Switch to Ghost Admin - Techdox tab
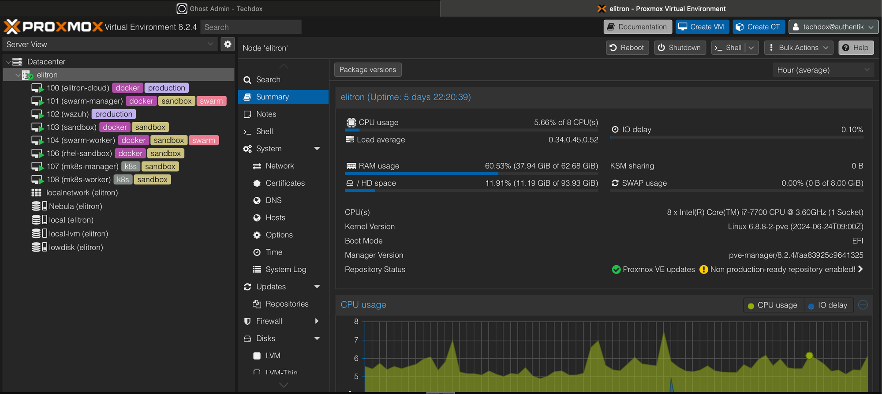The height and width of the screenshot is (394, 882). 220,8
